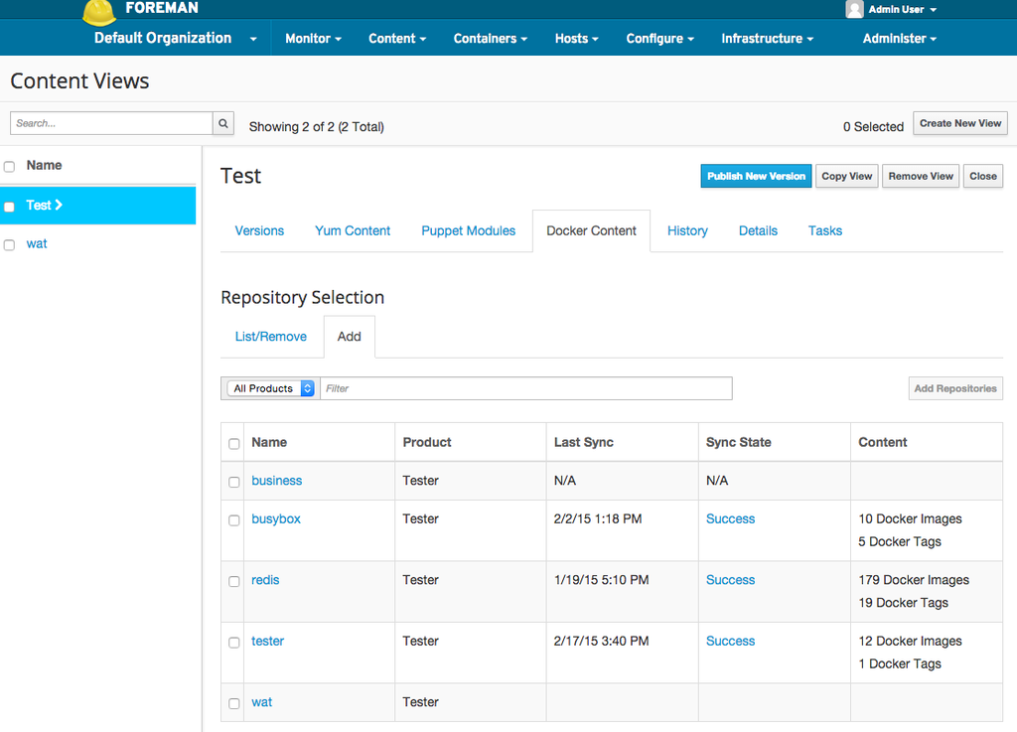This screenshot has height=732, width=1017.
Task: Expand the Configure menu
Action: click(659, 39)
